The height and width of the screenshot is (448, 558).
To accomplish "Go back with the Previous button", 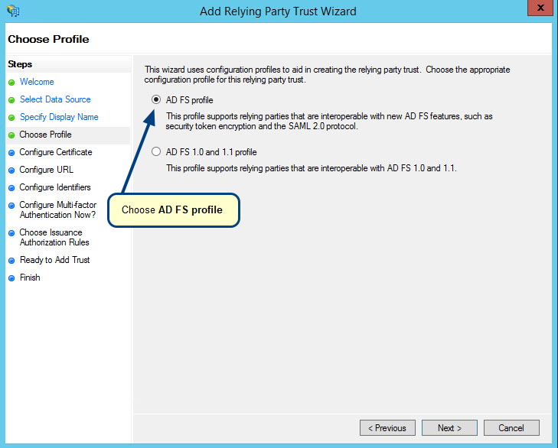I will [x=387, y=427].
